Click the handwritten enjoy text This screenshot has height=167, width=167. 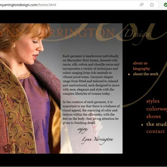coord(82,130)
